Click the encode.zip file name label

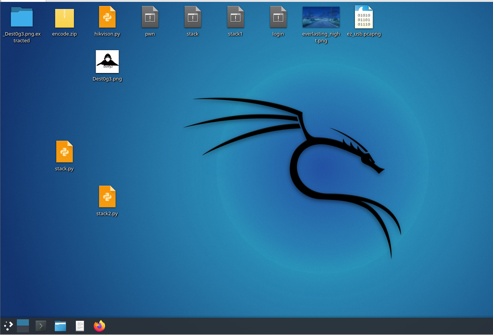[x=65, y=34]
